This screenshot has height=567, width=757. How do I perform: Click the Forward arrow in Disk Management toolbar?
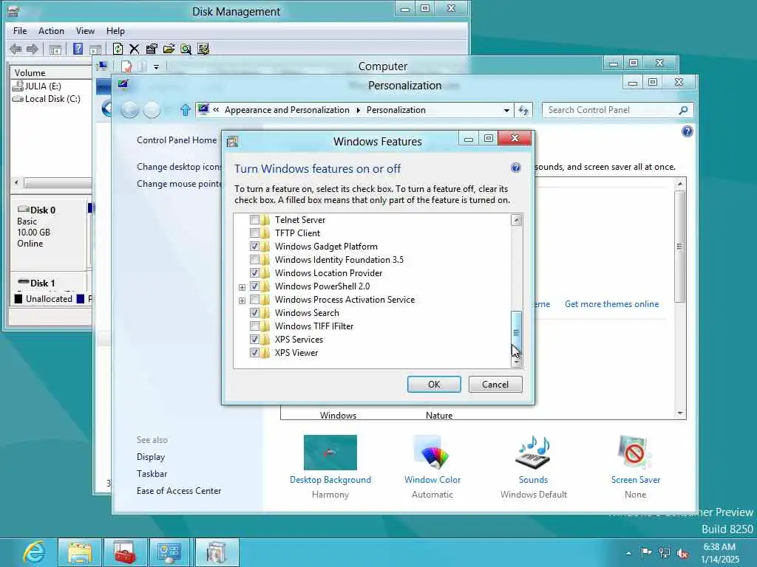33,49
